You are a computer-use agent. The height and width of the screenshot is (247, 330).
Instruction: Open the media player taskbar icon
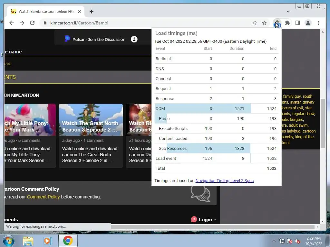point(48,241)
